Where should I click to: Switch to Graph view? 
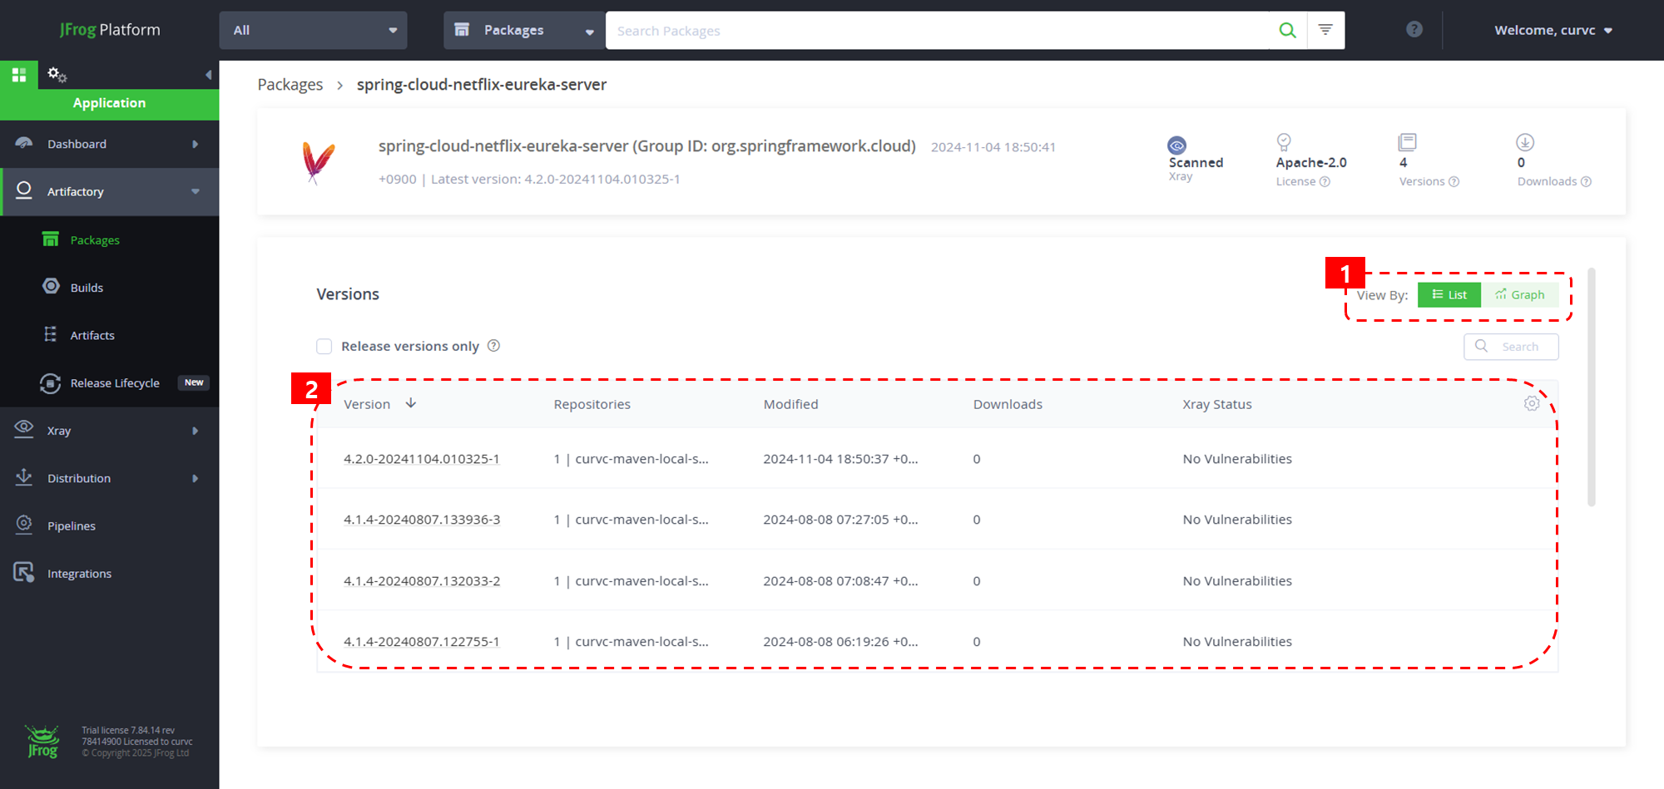(x=1519, y=295)
